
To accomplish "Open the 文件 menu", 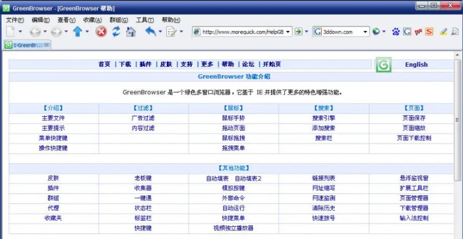I will tap(14, 20).
